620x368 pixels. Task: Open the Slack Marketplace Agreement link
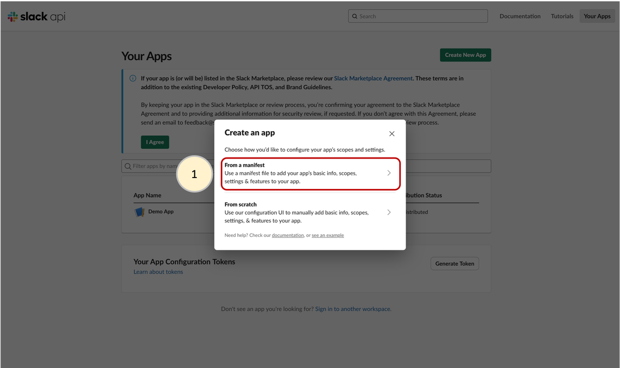click(x=373, y=78)
